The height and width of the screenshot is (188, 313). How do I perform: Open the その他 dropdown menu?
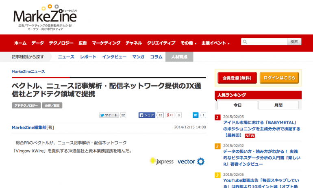tap(189, 43)
